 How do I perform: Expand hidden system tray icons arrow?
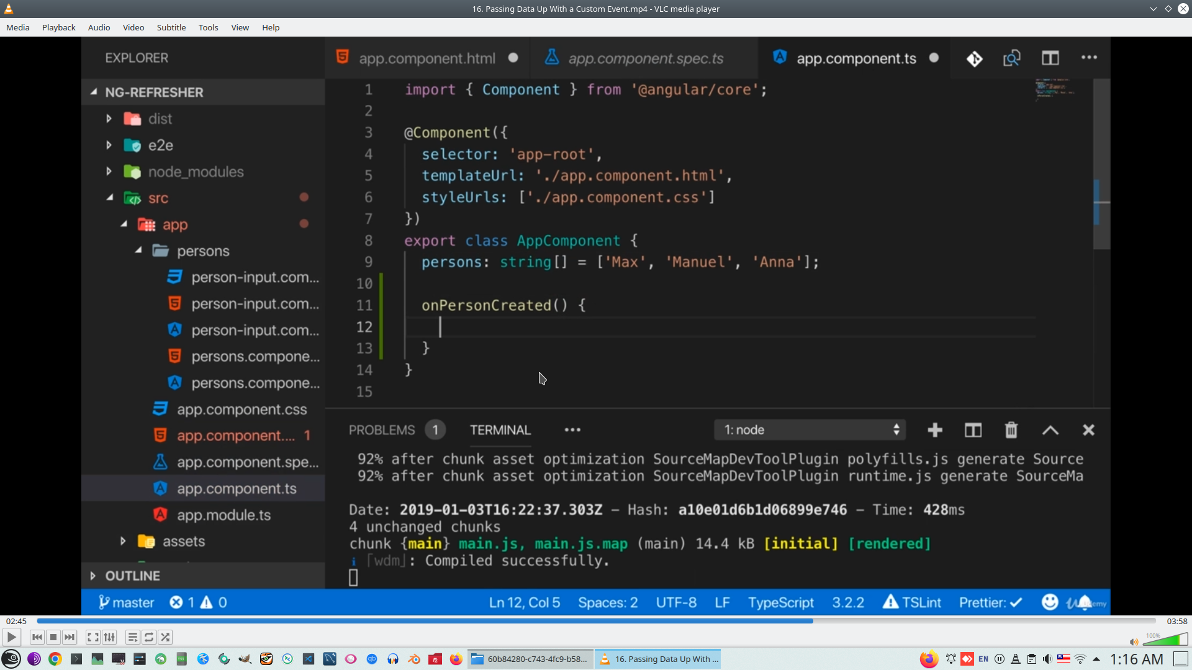click(1096, 659)
